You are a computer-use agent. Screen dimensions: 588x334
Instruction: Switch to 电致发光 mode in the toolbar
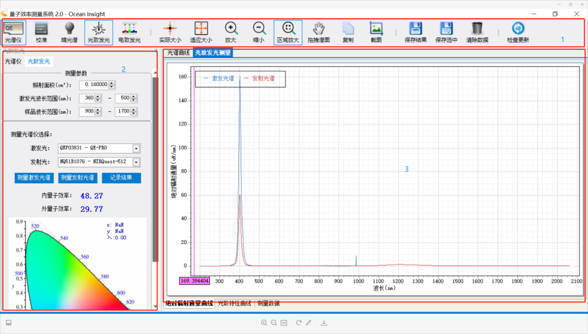129,32
